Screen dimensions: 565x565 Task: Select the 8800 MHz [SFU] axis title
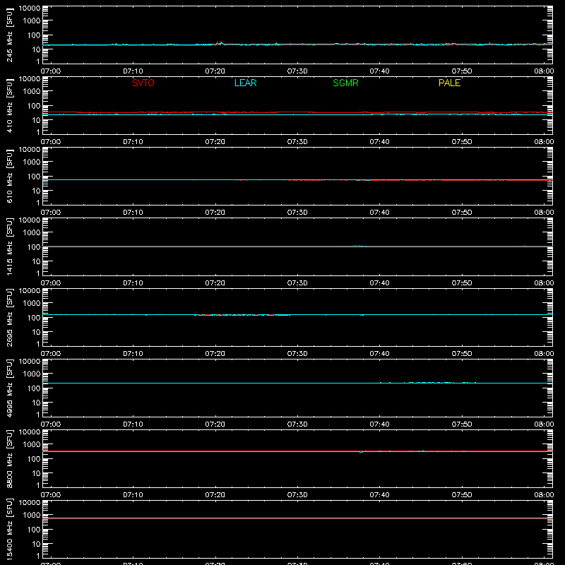[10, 458]
